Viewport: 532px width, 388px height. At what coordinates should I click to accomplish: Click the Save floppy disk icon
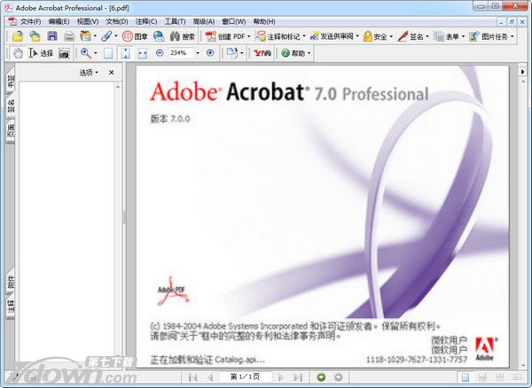pyautogui.click(x=51, y=36)
